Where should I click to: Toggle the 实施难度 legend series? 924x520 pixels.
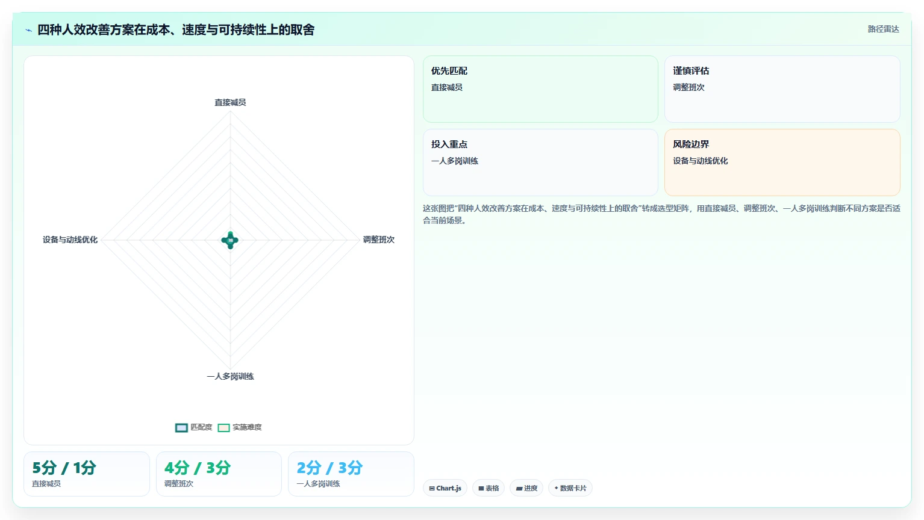coord(240,427)
